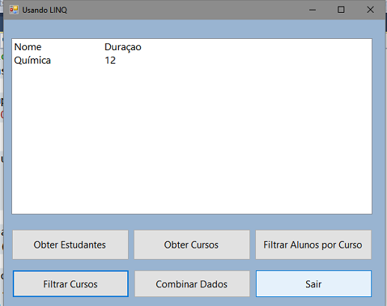Run Filtrar Alunos por Curso
Image resolution: width=387 pixels, height=306 pixels.
point(314,245)
